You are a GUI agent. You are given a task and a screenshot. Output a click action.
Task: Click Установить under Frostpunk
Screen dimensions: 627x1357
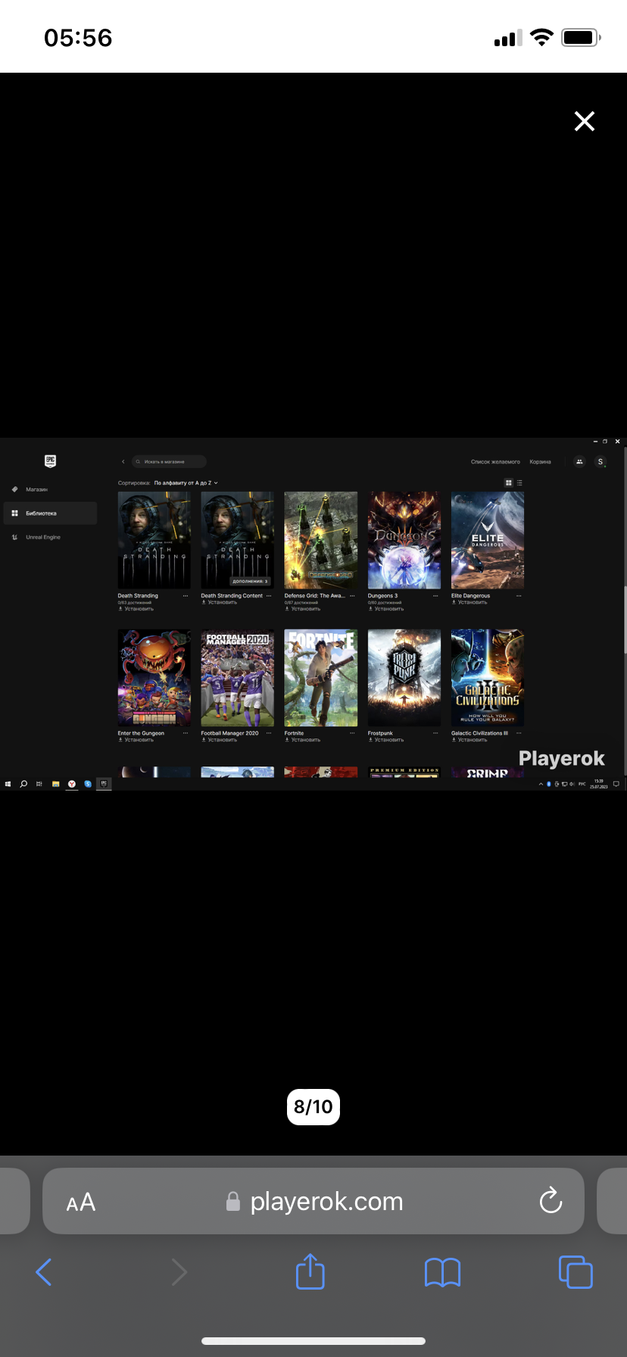(x=386, y=740)
